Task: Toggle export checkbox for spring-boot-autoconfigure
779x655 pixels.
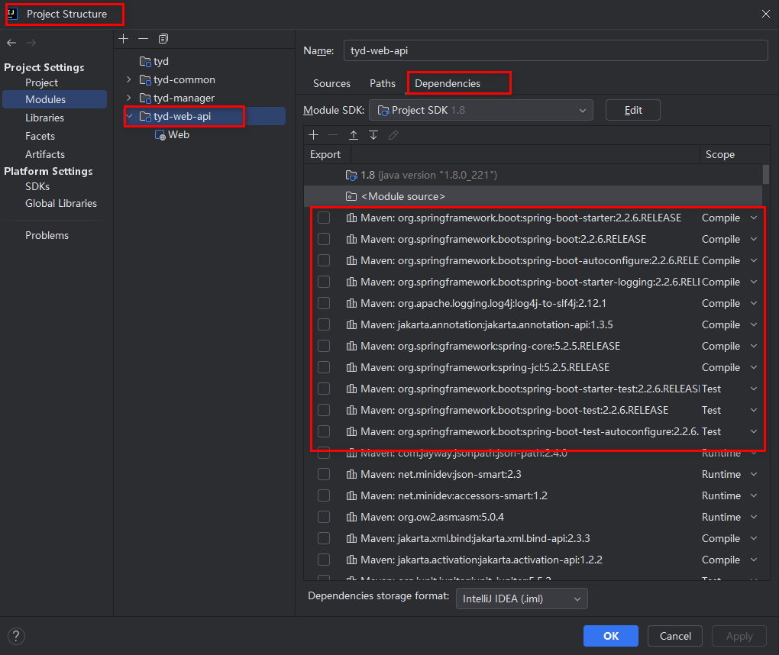Action: [x=324, y=260]
